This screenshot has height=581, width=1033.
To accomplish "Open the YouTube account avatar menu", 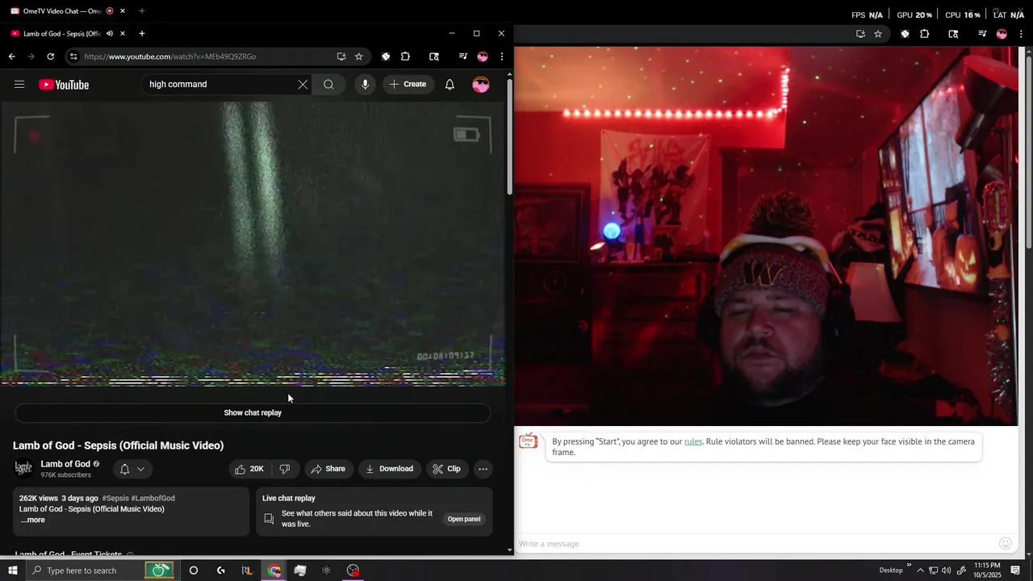I will click(x=481, y=84).
